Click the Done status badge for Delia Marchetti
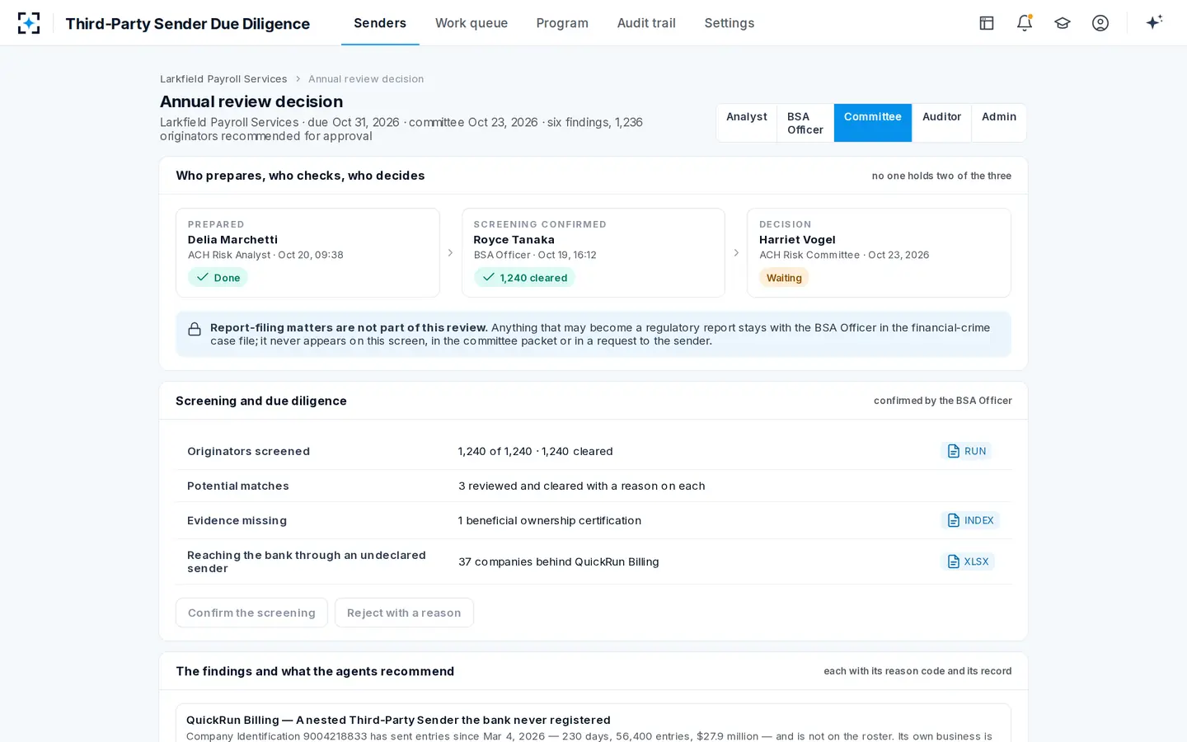The height and width of the screenshot is (742, 1187). (218, 278)
